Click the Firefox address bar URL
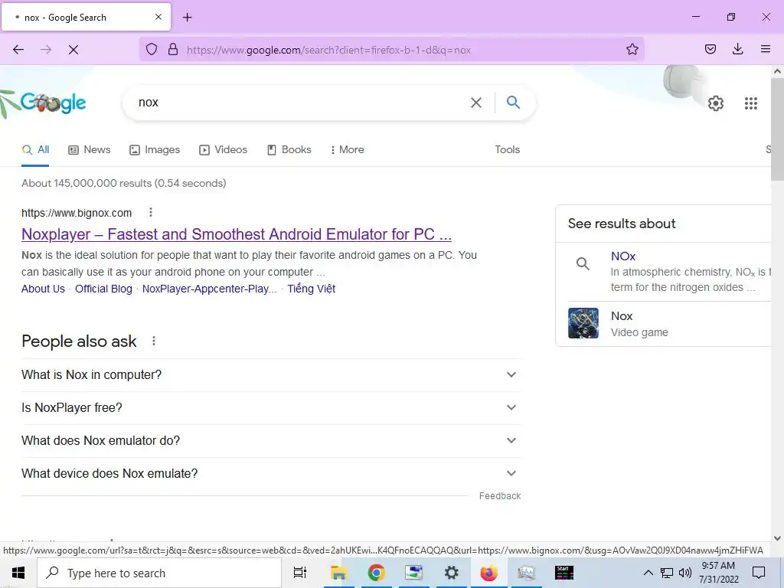 (329, 50)
